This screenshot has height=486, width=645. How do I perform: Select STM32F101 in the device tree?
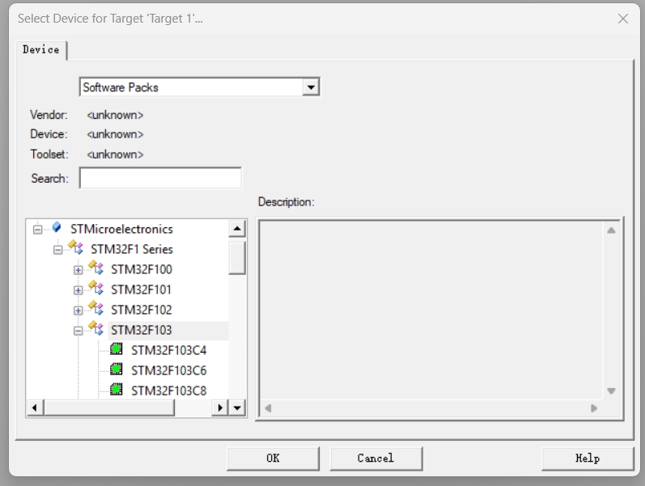point(141,289)
